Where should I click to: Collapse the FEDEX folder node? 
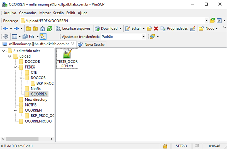coord(15,67)
